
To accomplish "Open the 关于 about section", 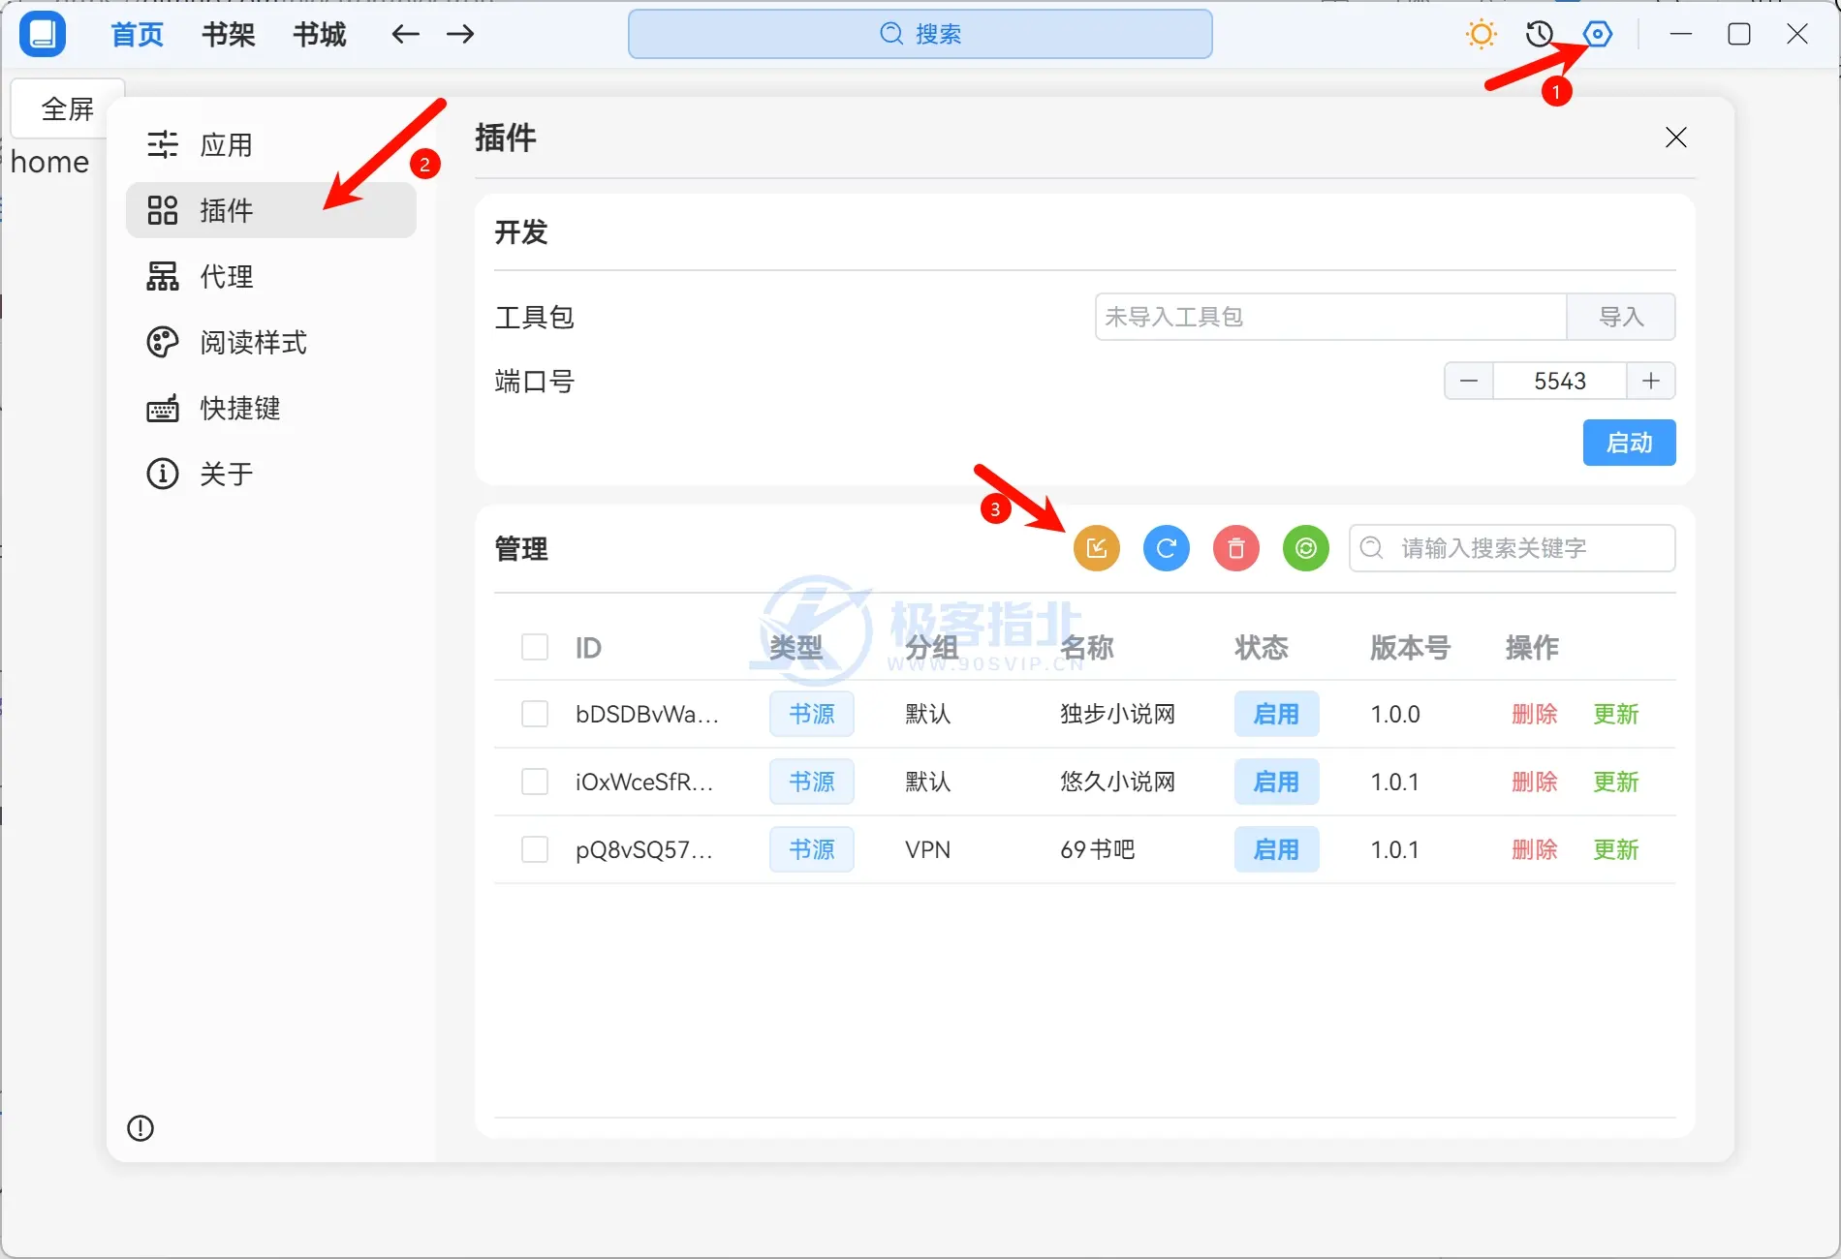I will click(271, 474).
